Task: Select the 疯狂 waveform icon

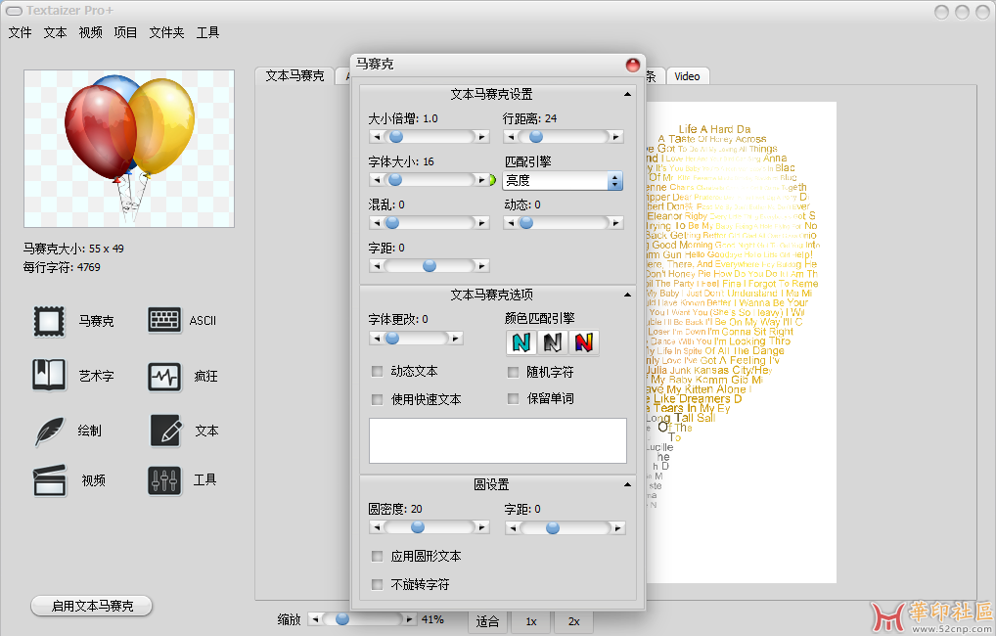Action: point(164,376)
